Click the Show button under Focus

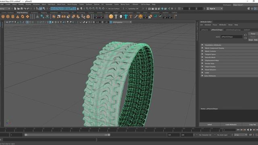[251, 40]
